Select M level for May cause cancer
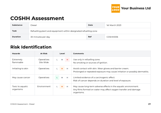Viewport: 161px width, 113px height. point(62,78)
